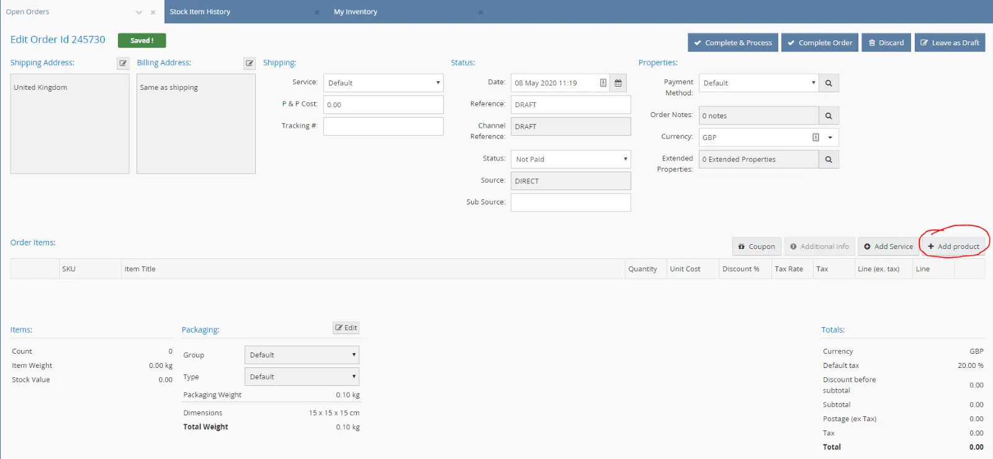This screenshot has height=459, width=993.
Task: Open the Currency GBP dropdown arrow
Action: 830,138
